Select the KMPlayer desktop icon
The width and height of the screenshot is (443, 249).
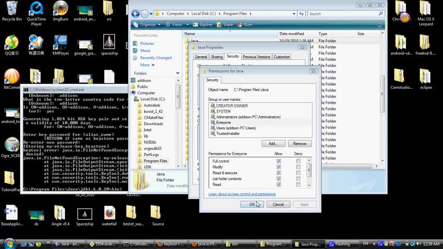pos(61,45)
